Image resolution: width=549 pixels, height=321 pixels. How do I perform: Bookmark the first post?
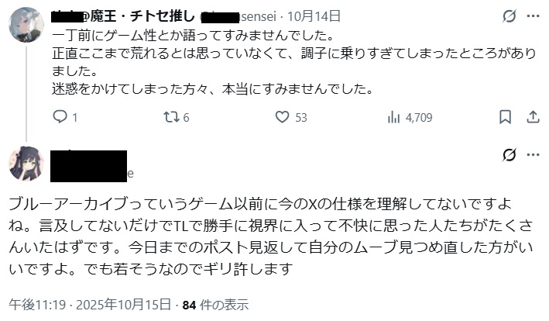(505, 117)
